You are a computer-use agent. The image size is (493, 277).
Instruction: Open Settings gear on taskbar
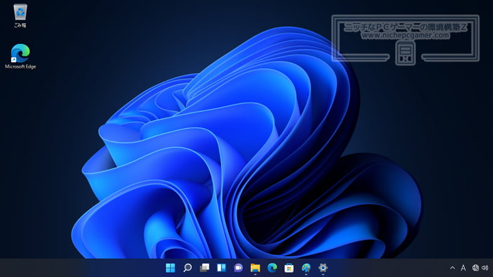[323, 268]
